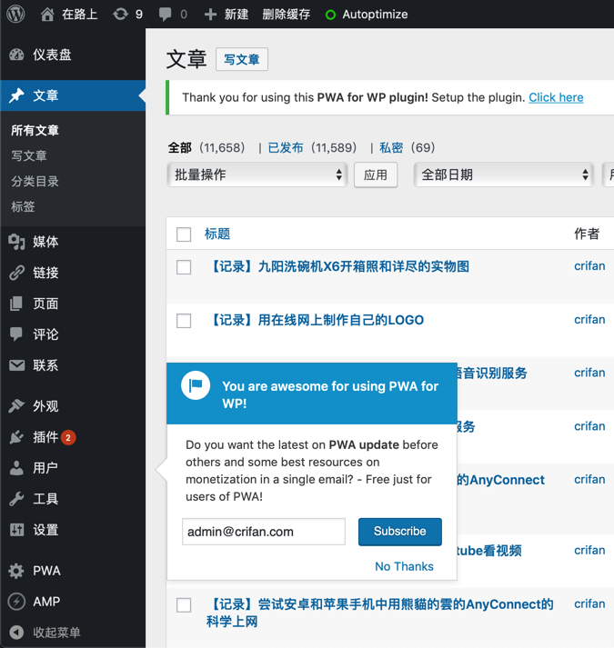This screenshot has height=648, width=614.
Task: Click the email field containing admin@crifan.com
Action: pos(264,532)
